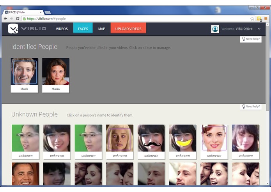Click the scrollbar down arrow
The height and width of the screenshot is (192, 271).
click(x=267, y=183)
